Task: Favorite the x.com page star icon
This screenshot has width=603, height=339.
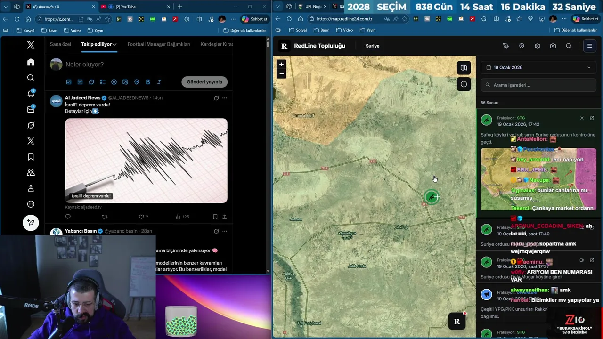Action: [107, 19]
